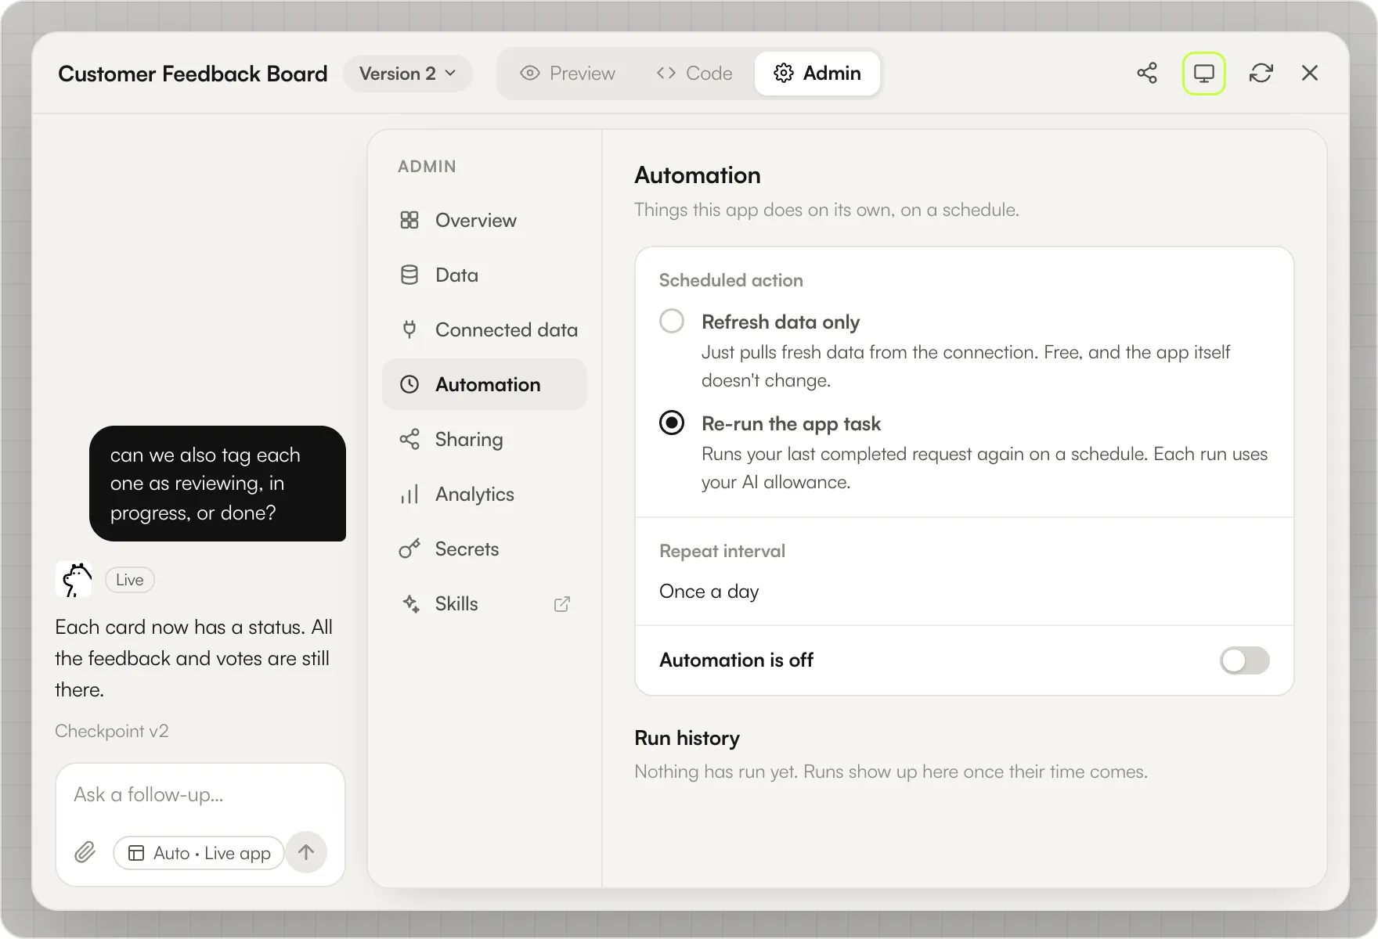Open the Data admin section
Screen dimensions: 1378x939
tap(484, 275)
